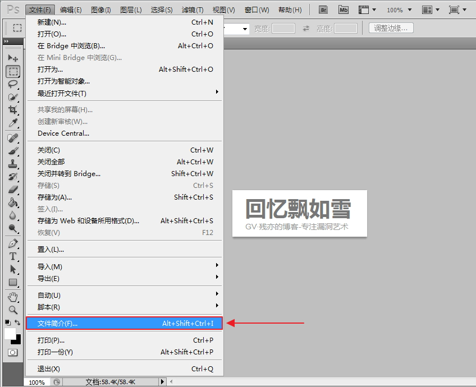Select the Hand tool
The height and width of the screenshot is (387, 476).
click(13, 297)
